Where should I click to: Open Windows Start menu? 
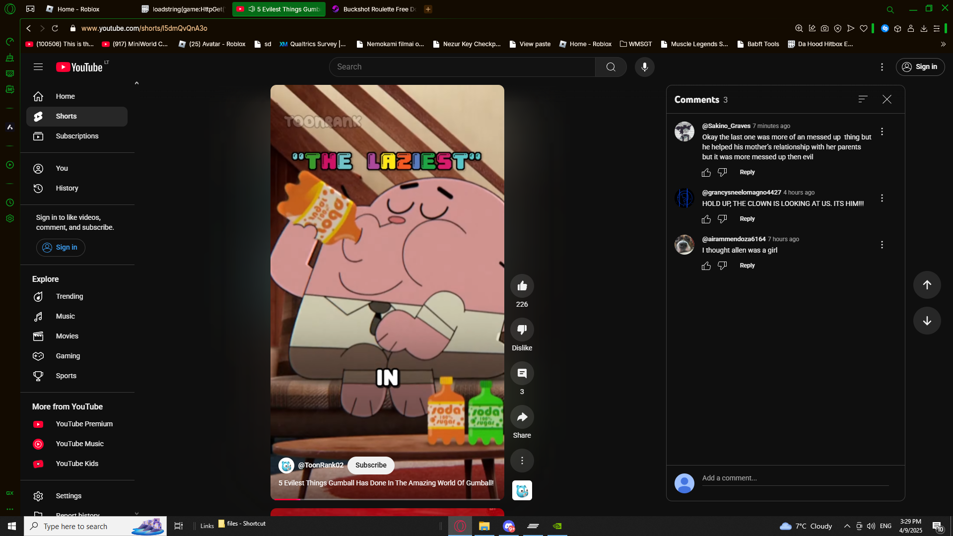click(x=12, y=526)
